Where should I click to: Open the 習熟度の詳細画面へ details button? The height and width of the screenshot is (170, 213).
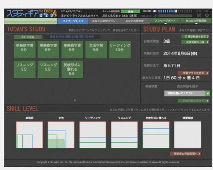(x=185, y=154)
